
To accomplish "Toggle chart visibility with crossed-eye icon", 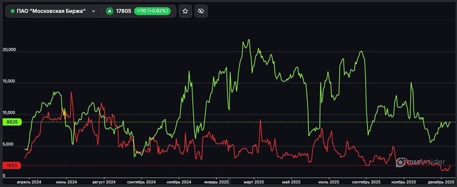I will point(201,11).
